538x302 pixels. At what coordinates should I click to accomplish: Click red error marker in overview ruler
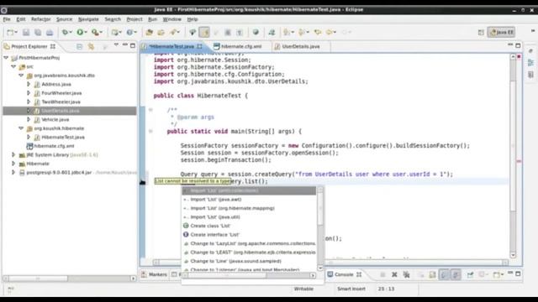[519, 160]
